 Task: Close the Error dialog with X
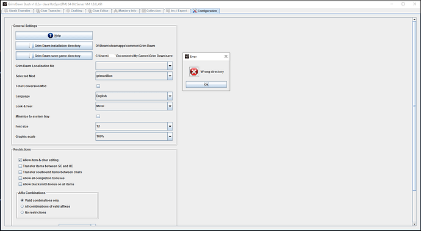226,56
